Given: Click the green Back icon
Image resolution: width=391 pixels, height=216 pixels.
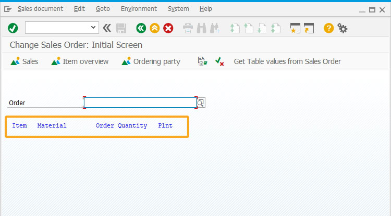Looking at the screenshot, I should click(x=141, y=28).
